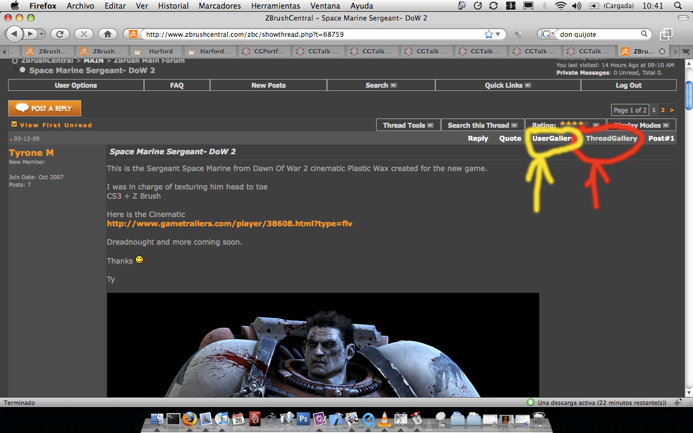Viewport: 693px width, 433px height.
Task: Click the Log Out link
Action: pos(629,86)
